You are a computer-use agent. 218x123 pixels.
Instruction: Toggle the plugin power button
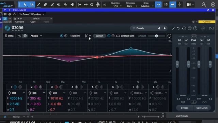pyautogui.click(x=5, y=18)
